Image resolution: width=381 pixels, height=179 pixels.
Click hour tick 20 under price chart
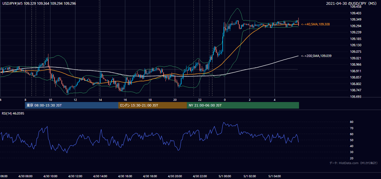click(x=175, y=100)
